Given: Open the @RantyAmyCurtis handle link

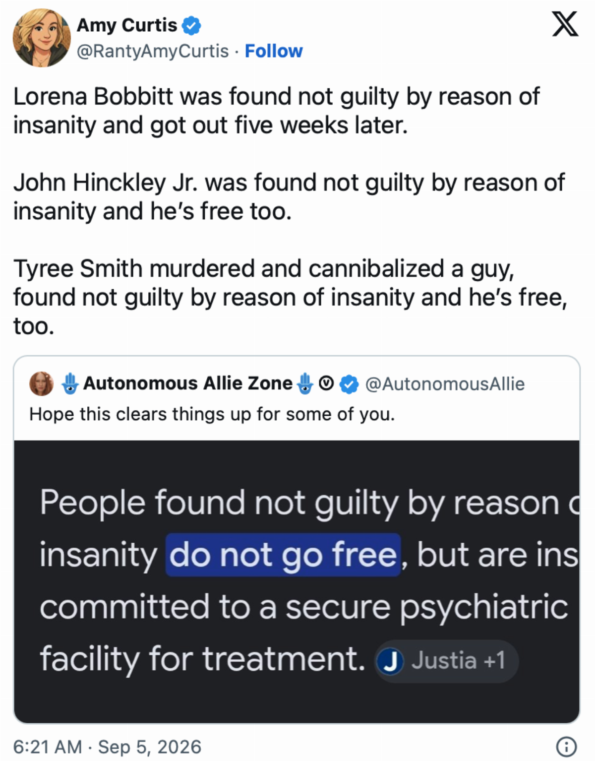Looking at the screenshot, I should 153,51.
